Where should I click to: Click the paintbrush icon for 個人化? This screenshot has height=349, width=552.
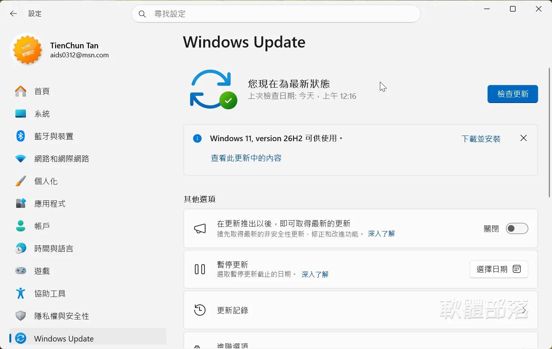pyautogui.click(x=21, y=181)
